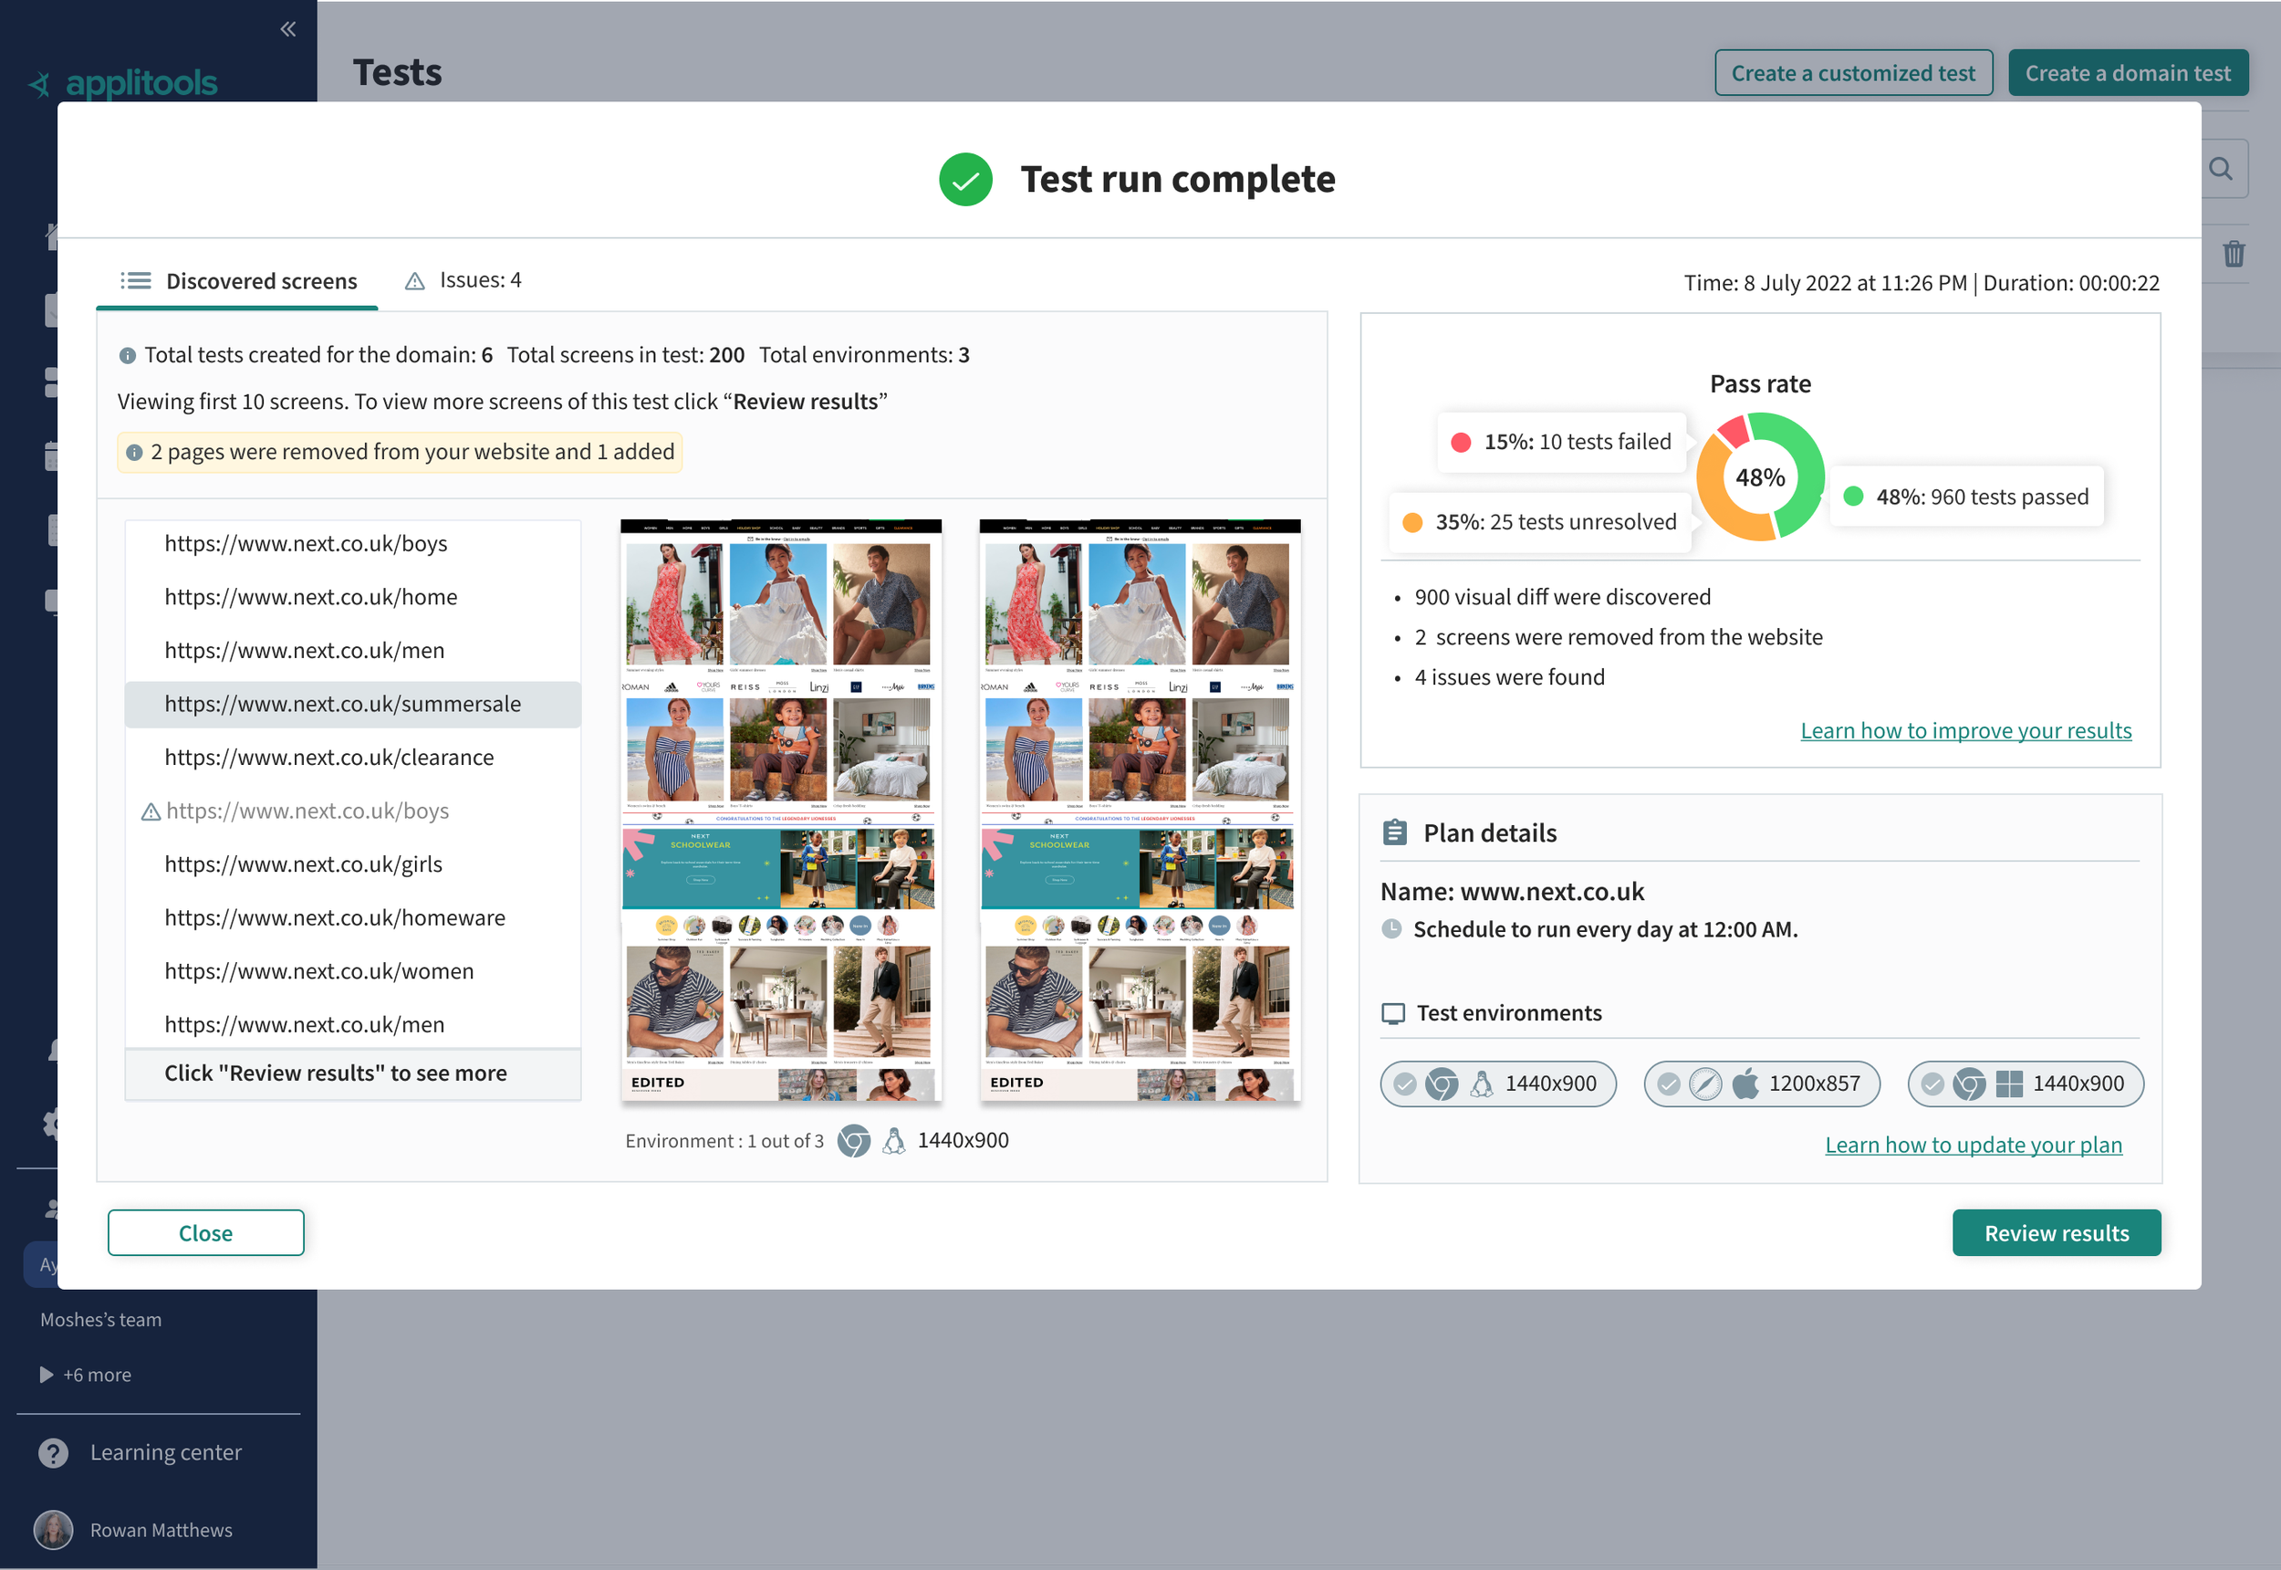
Task: Toggle the Safari macOS 1200x857 environment check
Action: (x=1669, y=1084)
